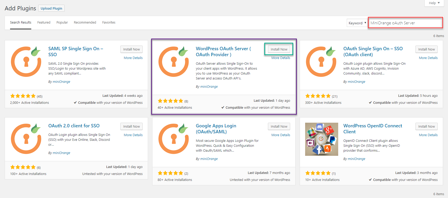Open the WordPress OAuth Server (OAuth Provider) title link
This screenshot has width=448, height=198.
click(223, 52)
